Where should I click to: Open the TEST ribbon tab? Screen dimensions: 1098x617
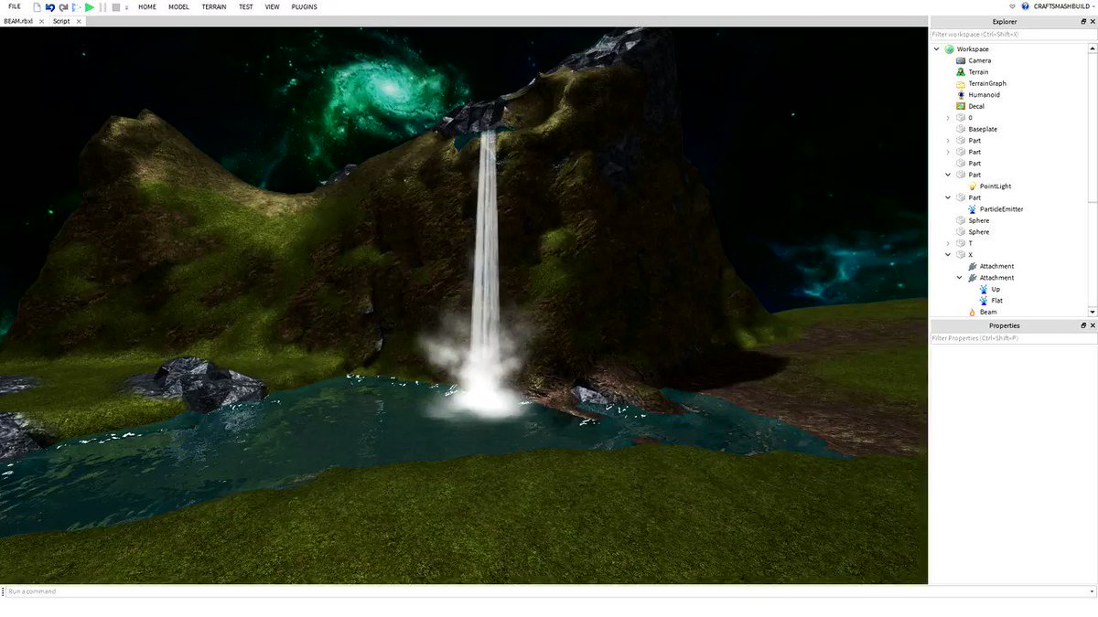(246, 6)
